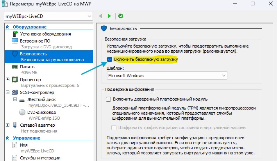Uncheck Включить безопасную загрузку checkbox

pos(110,60)
